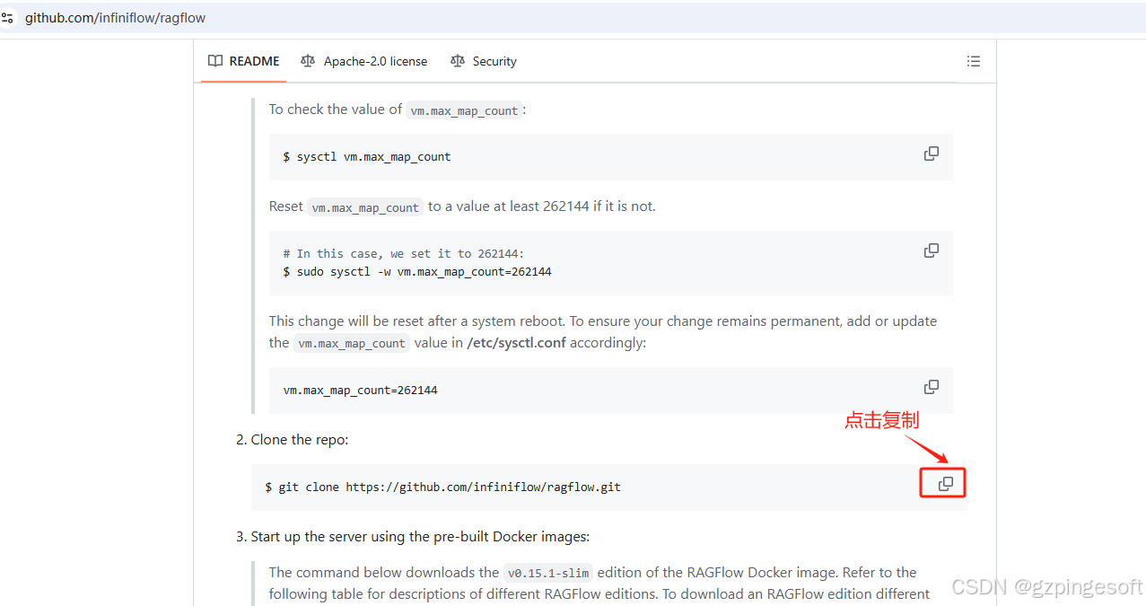Copy the sudo sysctl -w command block
This screenshot has width=1146, height=606.
[932, 250]
